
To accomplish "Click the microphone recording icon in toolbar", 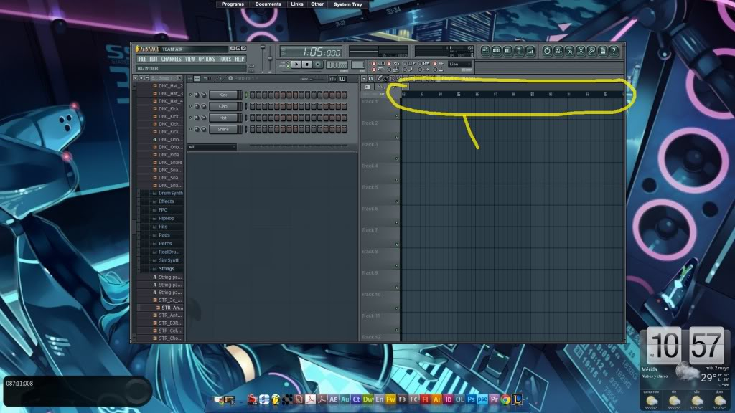I will 592,51.
